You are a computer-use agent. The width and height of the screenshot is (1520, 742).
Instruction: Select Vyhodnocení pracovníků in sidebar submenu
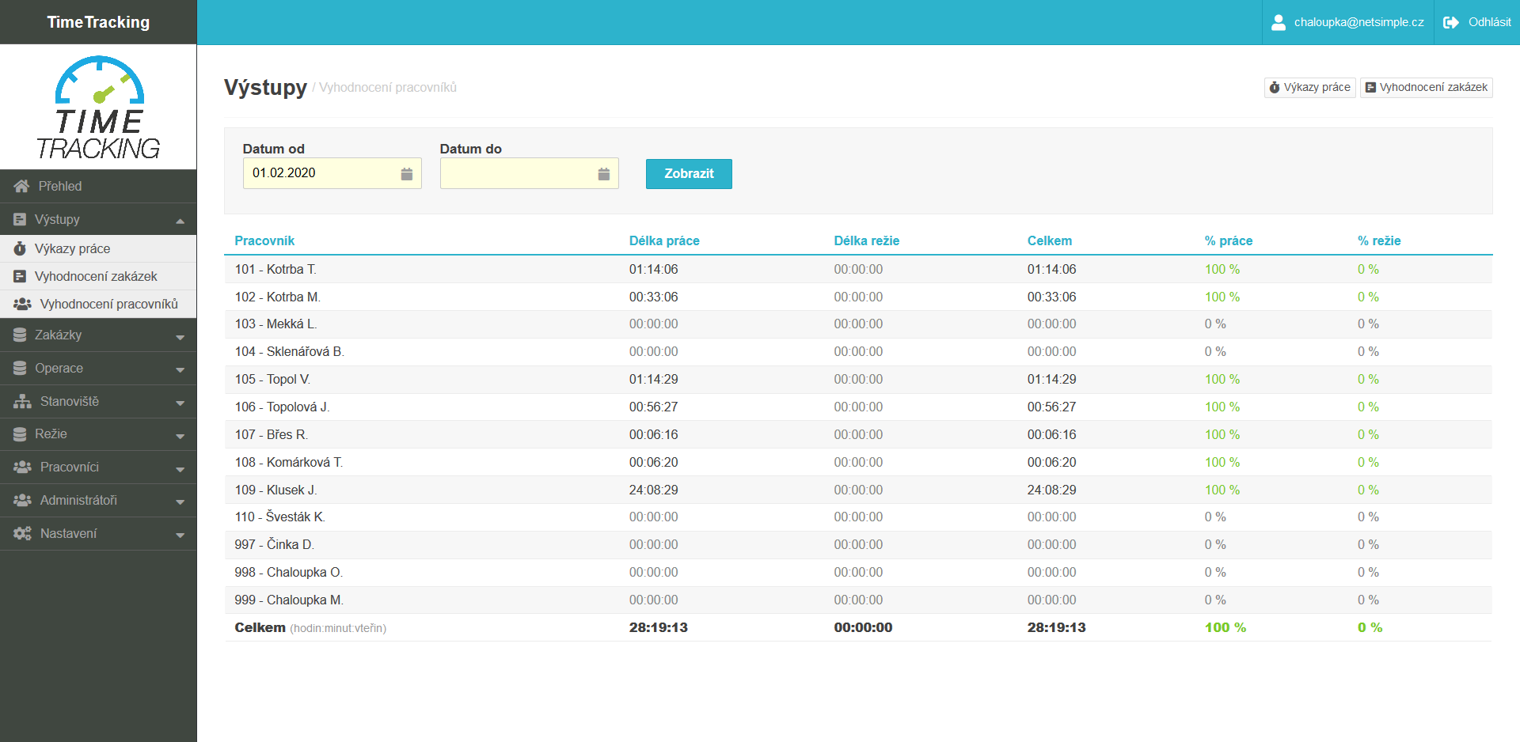tap(98, 304)
